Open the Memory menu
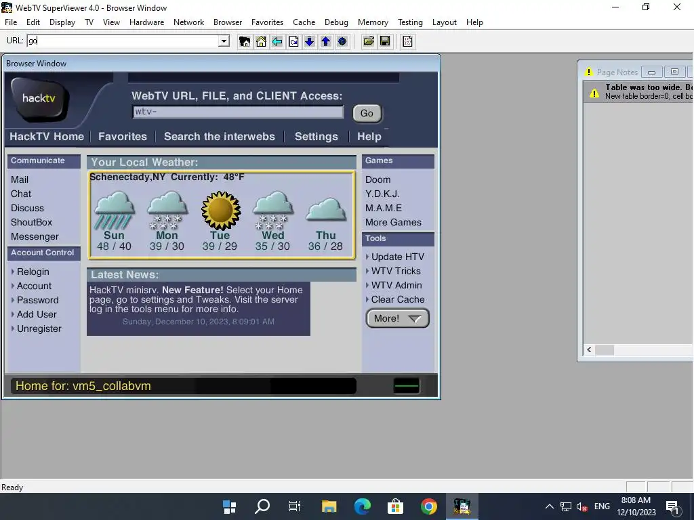Screen dimensions: 694x520 click(373, 22)
